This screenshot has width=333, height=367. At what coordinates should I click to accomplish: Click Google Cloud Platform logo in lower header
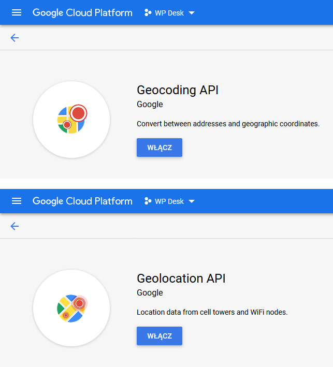tap(82, 201)
